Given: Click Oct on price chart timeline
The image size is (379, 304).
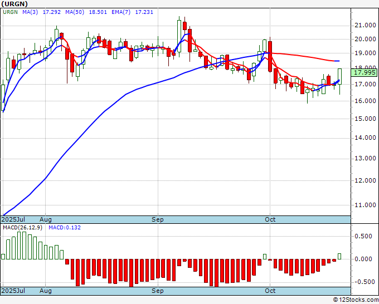Looking at the screenshot, I should 270,219.
